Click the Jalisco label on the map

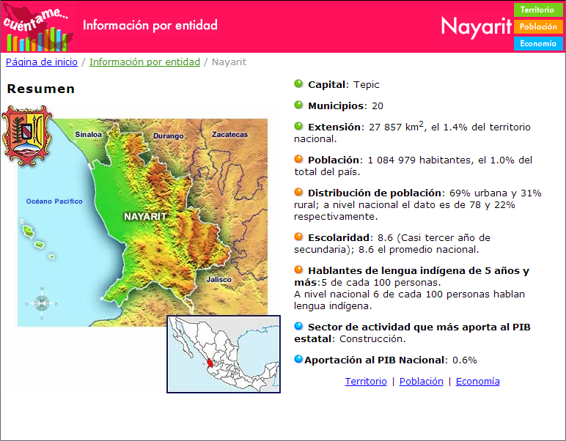click(x=218, y=279)
